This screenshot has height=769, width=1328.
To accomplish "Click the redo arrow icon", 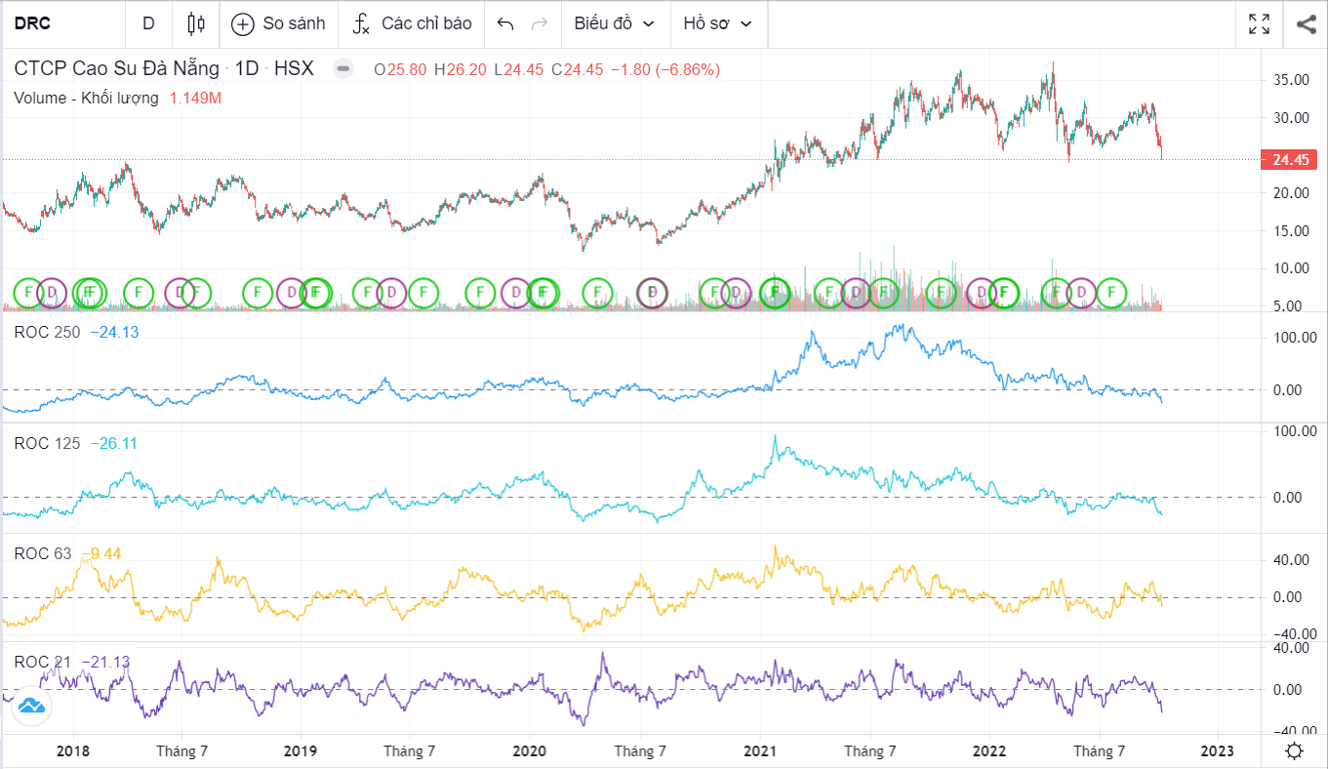I will pos(539,24).
